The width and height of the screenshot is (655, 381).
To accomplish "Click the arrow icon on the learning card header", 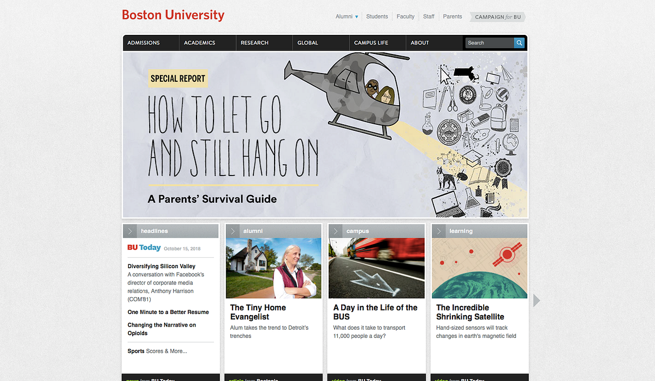I will click(438, 231).
